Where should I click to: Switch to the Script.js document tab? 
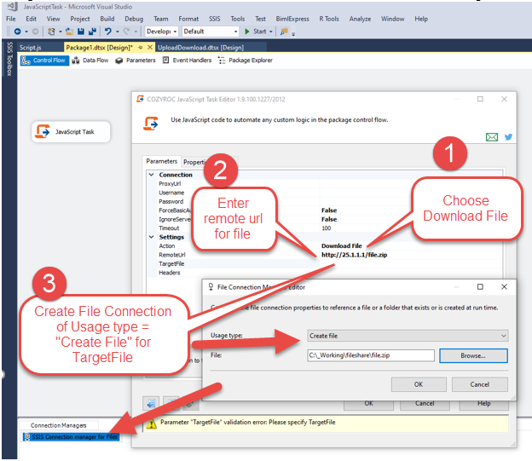point(30,48)
